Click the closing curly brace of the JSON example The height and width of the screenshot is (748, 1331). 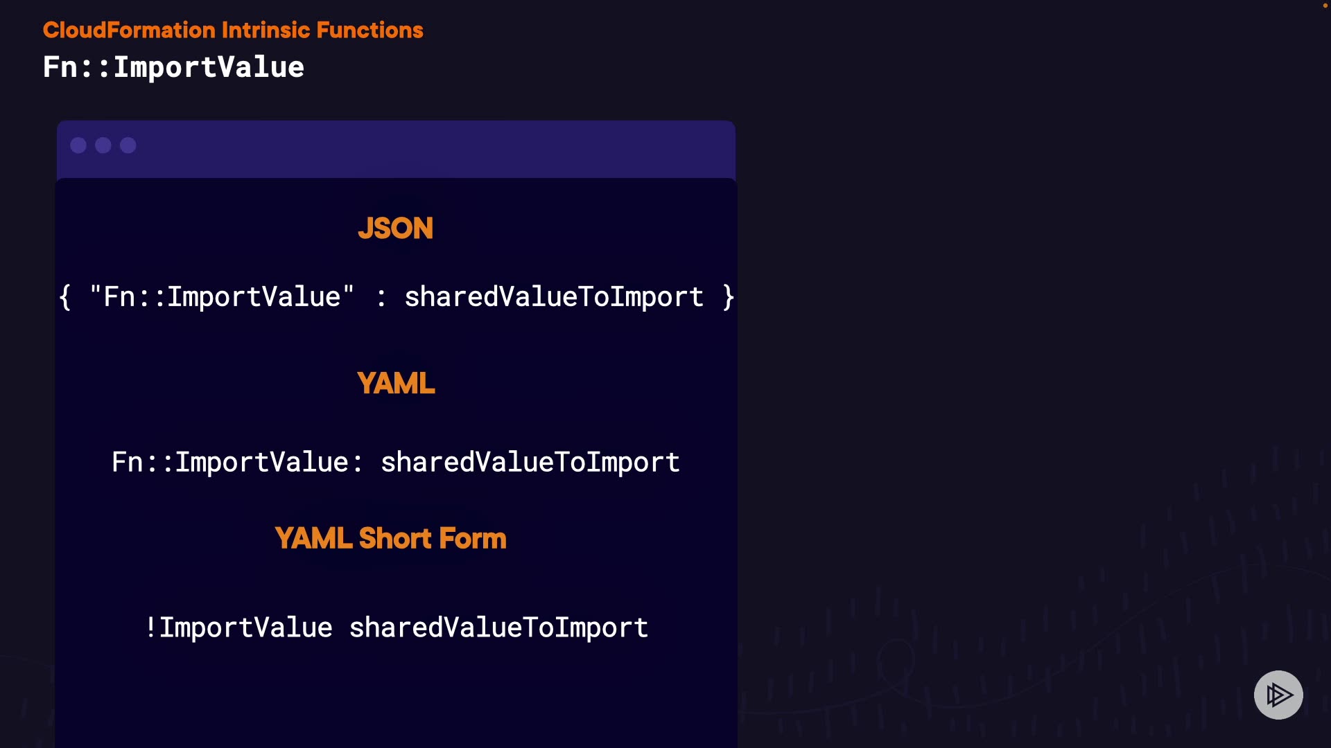click(728, 297)
